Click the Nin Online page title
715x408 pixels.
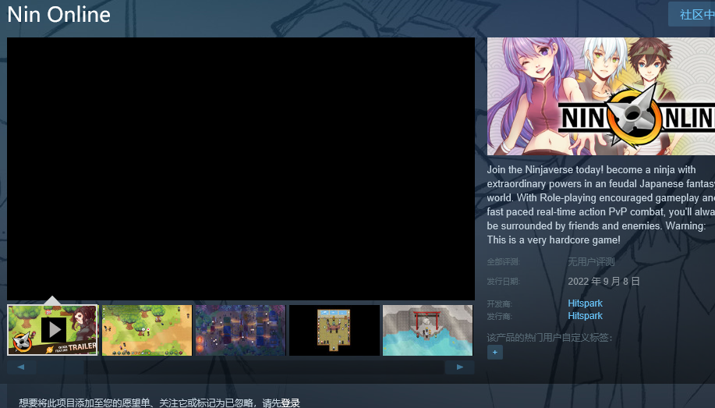coord(58,15)
